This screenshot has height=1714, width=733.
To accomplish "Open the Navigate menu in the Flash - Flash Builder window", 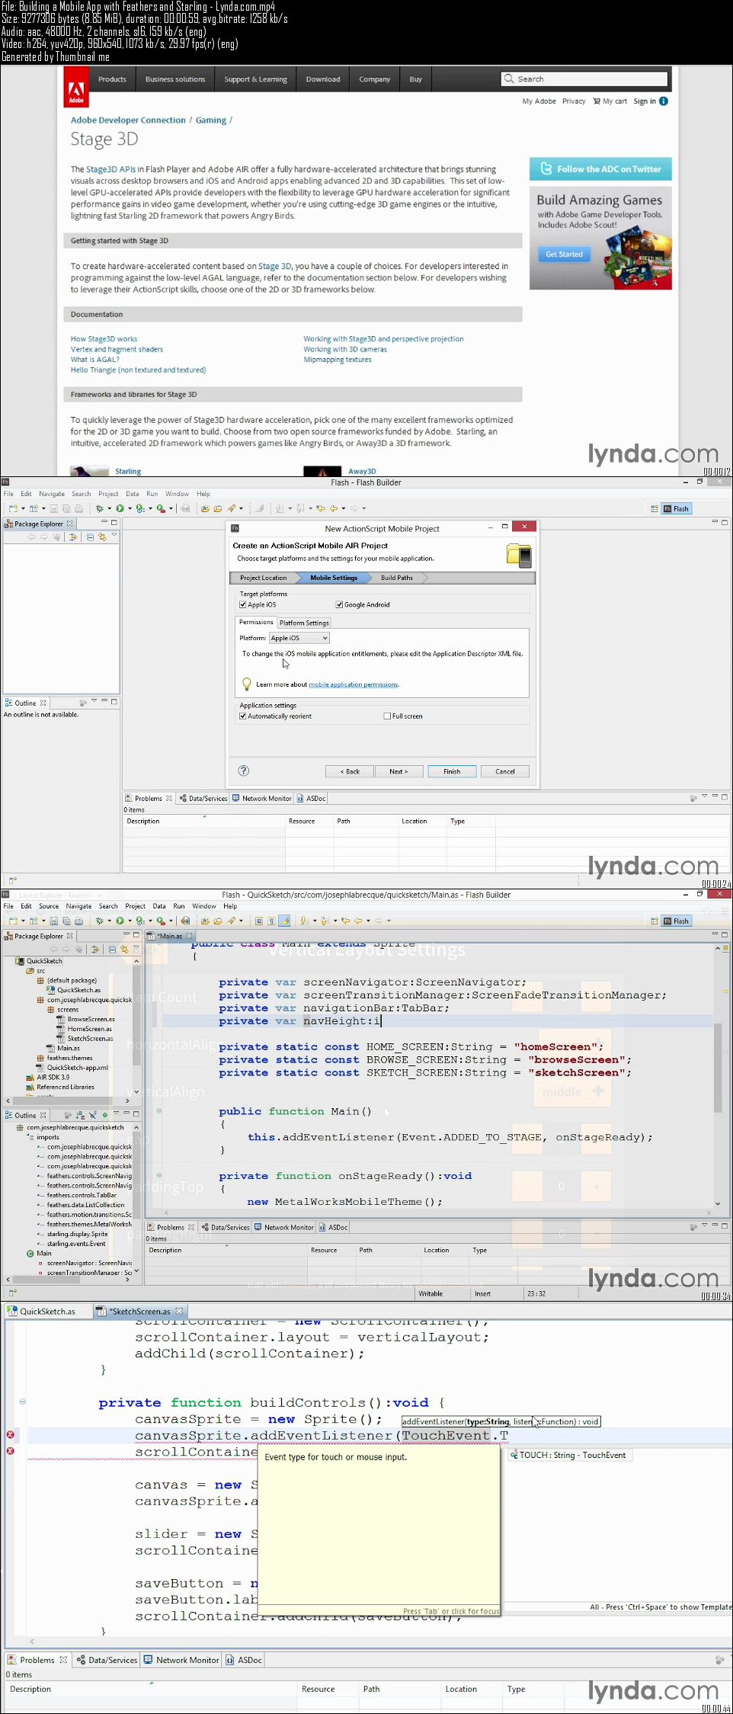I will point(52,494).
